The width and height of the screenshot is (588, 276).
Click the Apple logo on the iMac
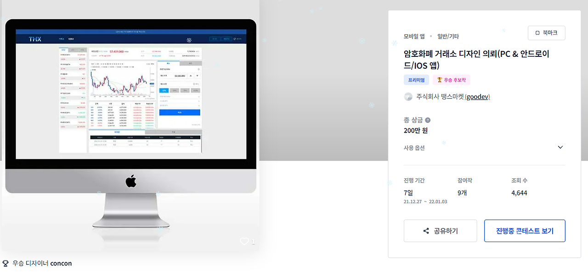click(131, 181)
